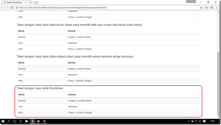Viewport: 221px width, 125px height.
Task: Select 'Mataram' cell in the Kombinasi table
Action: (x=73, y=107)
